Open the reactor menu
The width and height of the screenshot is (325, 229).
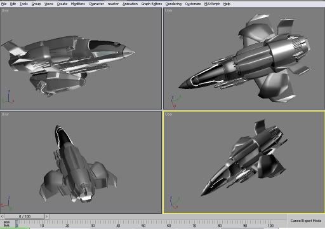(x=113, y=4)
